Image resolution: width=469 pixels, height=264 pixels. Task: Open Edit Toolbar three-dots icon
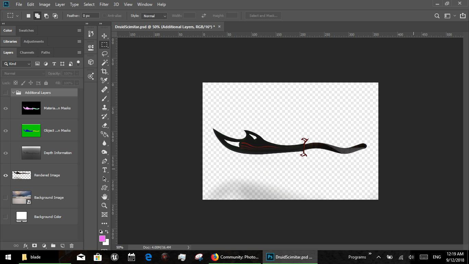(x=104, y=223)
